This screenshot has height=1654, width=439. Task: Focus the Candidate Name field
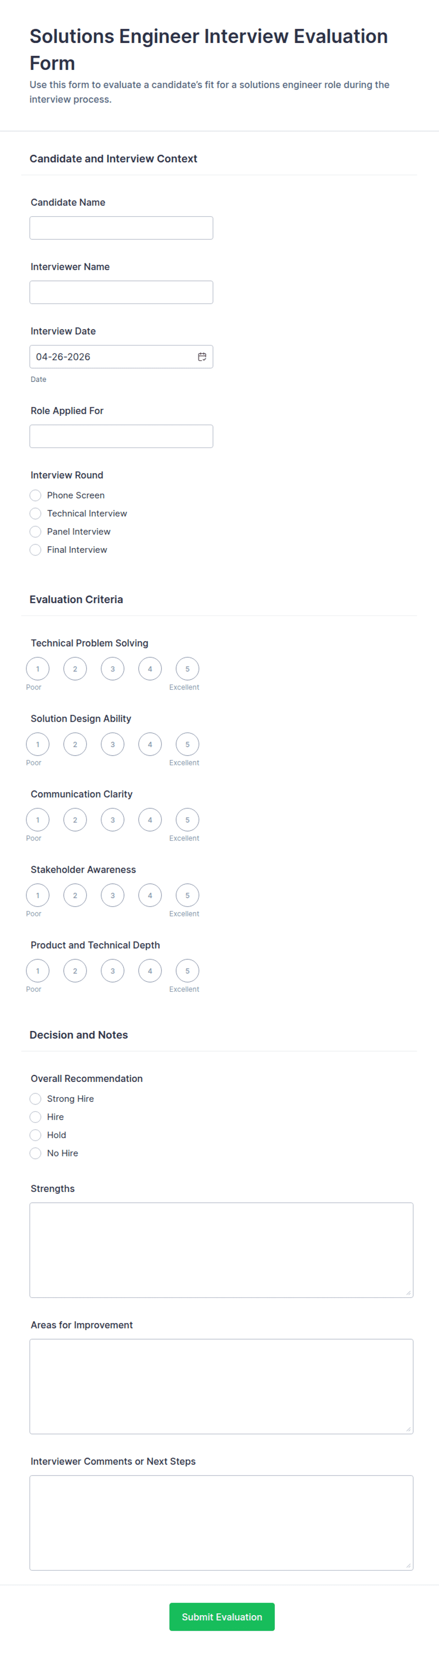point(121,228)
